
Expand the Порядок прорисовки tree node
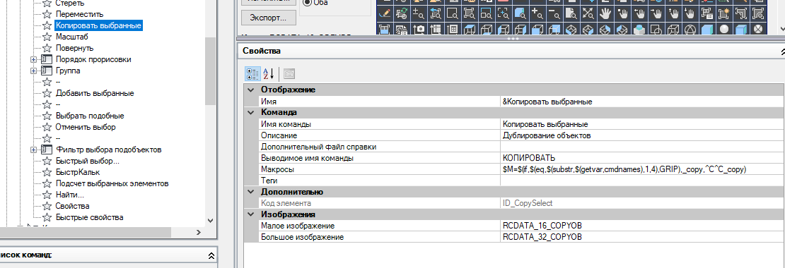[34, 59]
